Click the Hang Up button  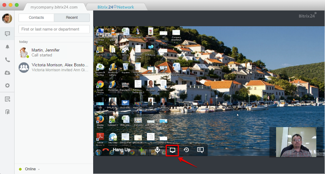[116, 150]
